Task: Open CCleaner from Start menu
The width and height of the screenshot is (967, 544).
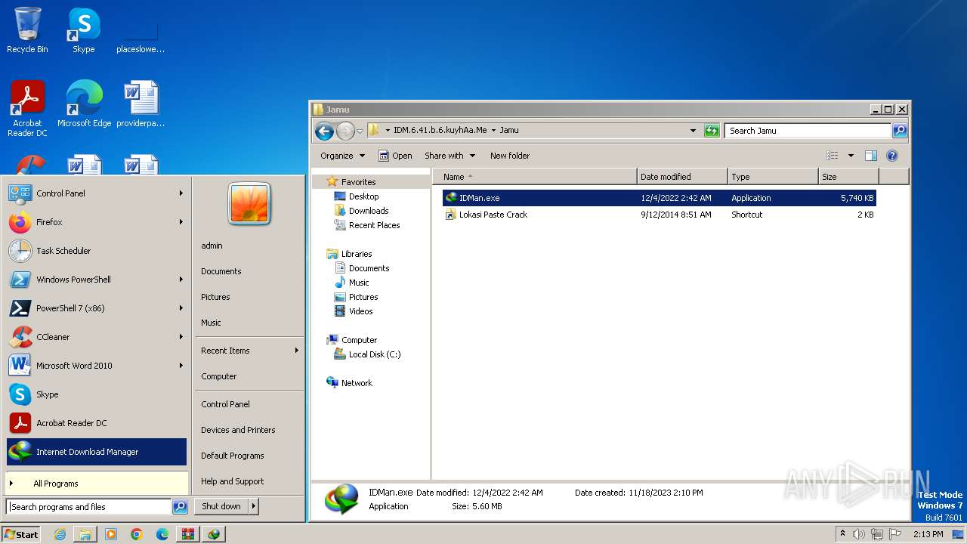Action: click(x=96, y=337)
